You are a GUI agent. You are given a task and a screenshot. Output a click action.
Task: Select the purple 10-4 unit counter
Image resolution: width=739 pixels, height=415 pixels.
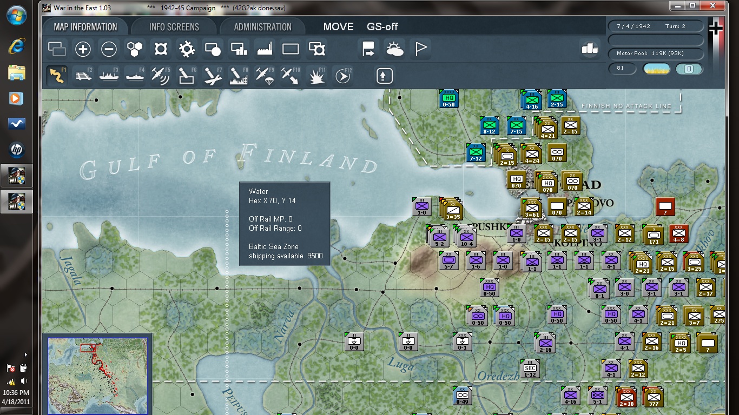coord(466,237)
